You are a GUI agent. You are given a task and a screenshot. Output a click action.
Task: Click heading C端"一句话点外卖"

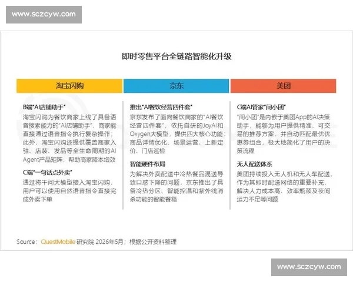[48, 173]
